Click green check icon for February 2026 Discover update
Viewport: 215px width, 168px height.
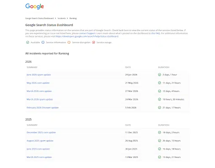pyautogui.click(x=160, y=108)
